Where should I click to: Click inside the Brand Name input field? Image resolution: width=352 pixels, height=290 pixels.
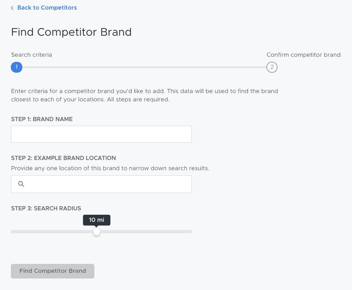101,134
